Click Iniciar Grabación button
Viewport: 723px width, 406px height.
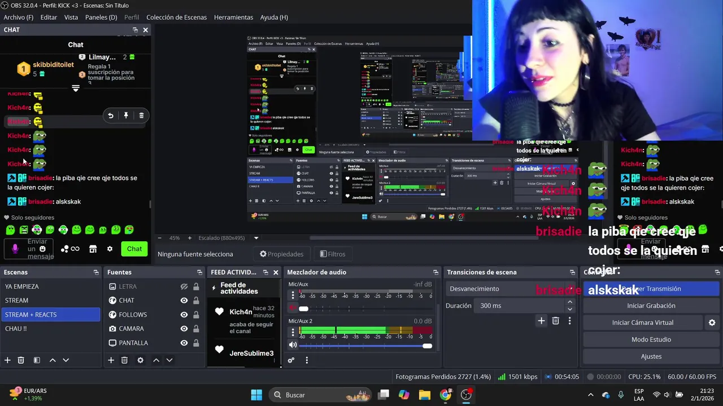(x=651, y=306)
